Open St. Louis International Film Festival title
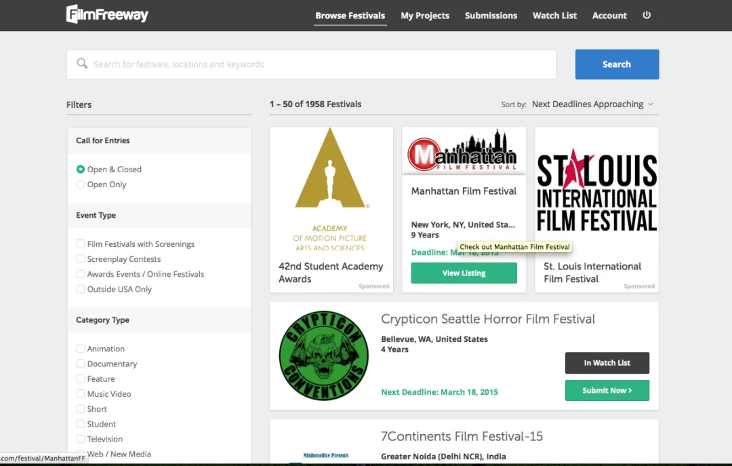This screenshot has height=466, width=732. click(592, 273)
